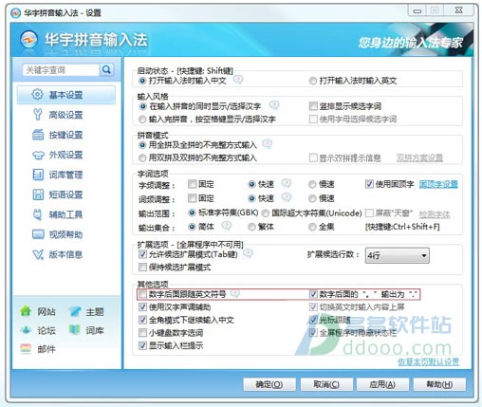Click the 帮助(H) button
482x407 pixels.
click(439, 384)
